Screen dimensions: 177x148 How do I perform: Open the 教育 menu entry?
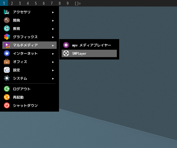(29, 28)
